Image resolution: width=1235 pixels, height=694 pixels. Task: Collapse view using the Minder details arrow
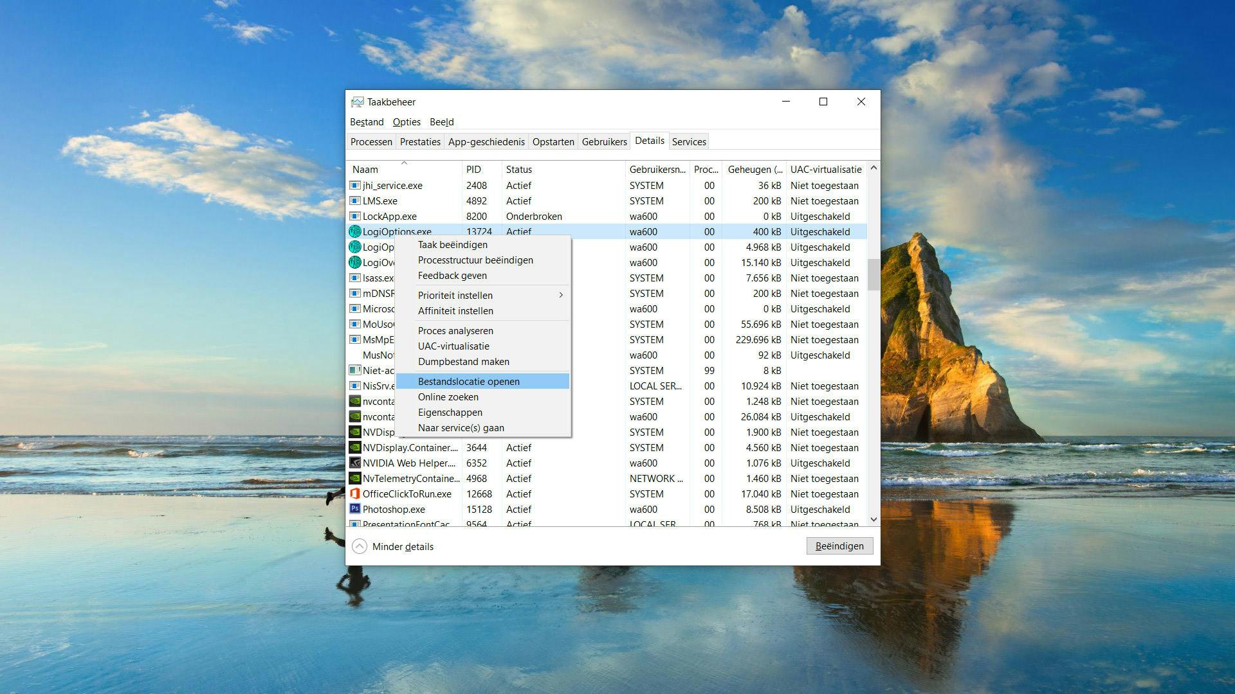[x=360, y=546]
